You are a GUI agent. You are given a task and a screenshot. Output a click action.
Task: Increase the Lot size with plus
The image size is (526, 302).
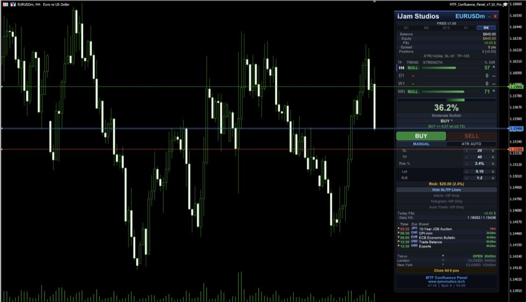point(493,171)
